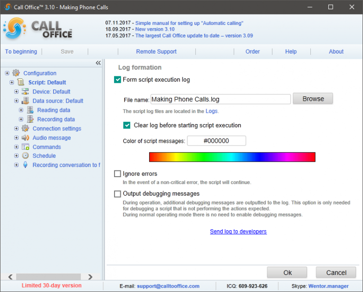
Task: Select Schedule tree item label
Action: coord(44,156)
